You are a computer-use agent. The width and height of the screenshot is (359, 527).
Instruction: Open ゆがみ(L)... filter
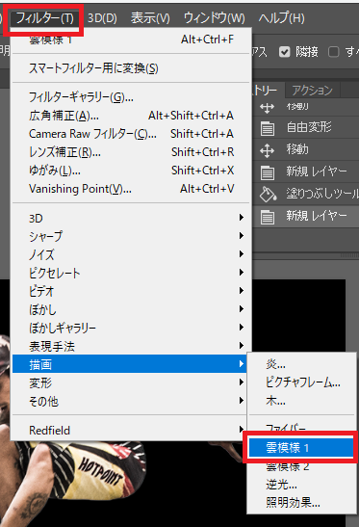tap(131, 171)
